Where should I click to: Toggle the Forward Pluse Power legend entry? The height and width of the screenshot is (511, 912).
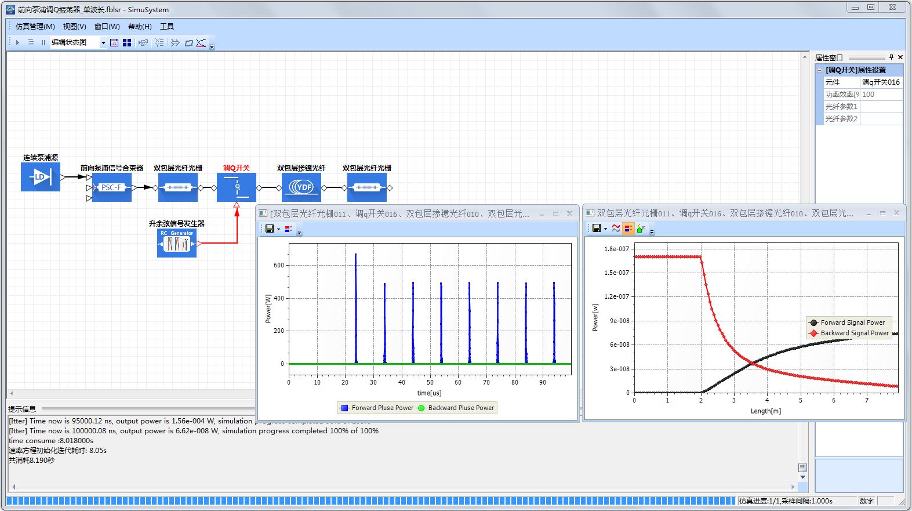[377, 408]
